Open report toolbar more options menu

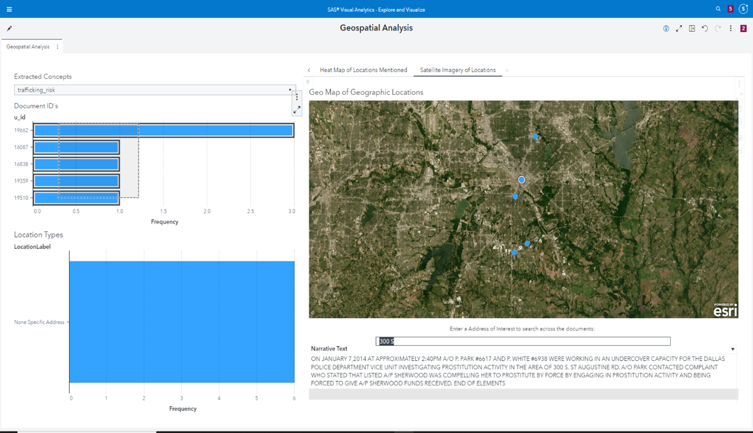tap(731, 28)
